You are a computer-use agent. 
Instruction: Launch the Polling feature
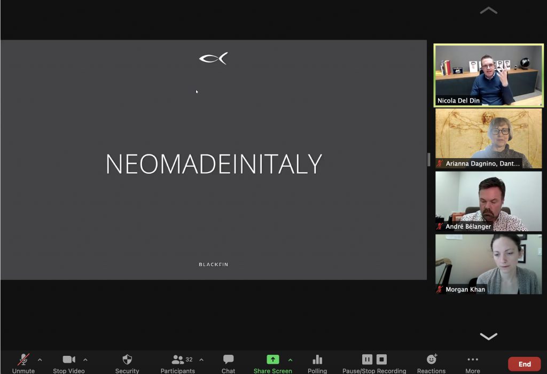click(x=317, y=360)
